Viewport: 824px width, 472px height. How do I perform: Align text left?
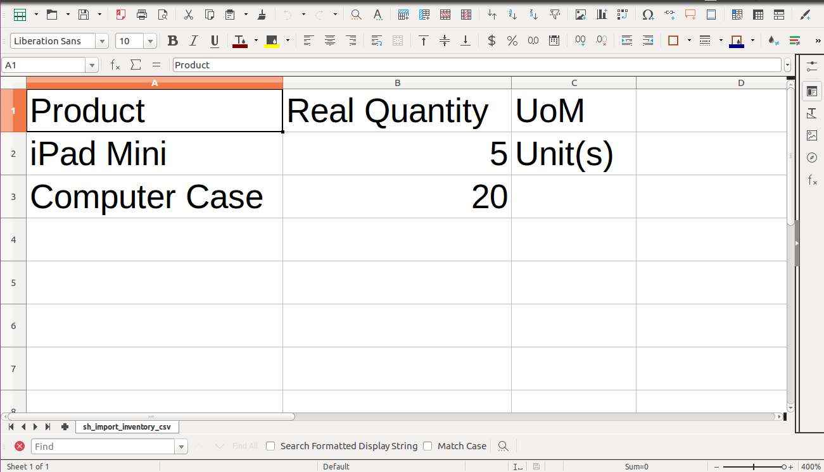tap(308, 41)
